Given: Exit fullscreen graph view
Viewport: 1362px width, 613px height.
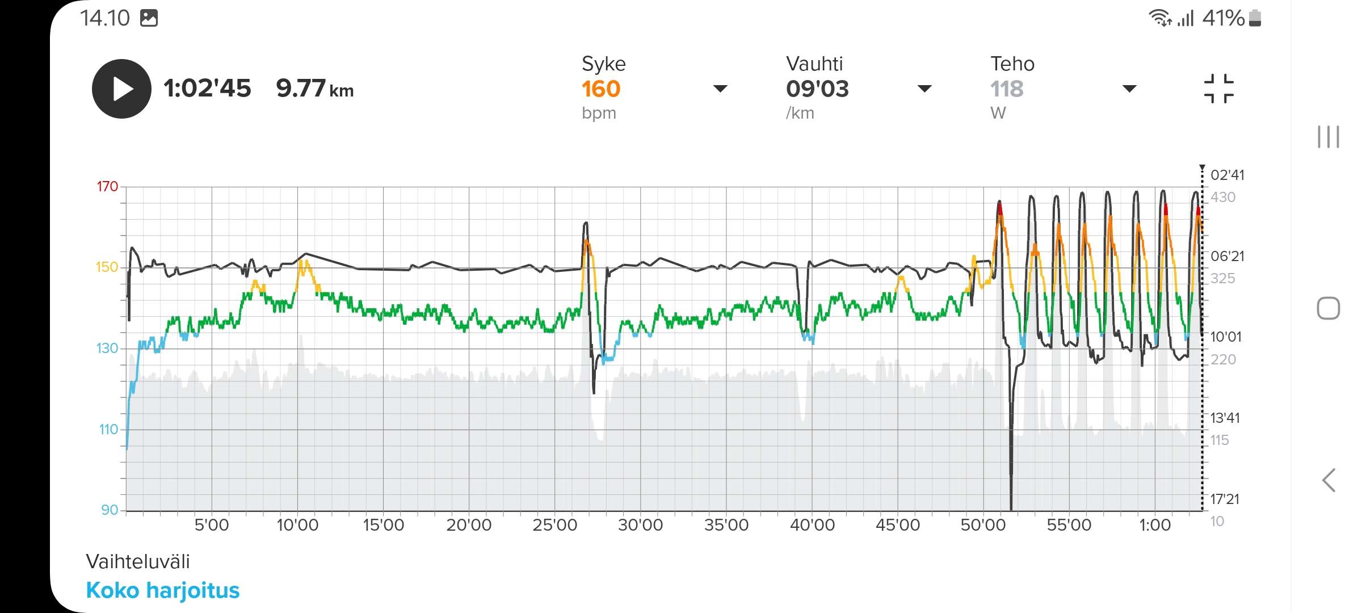Looking at the screenshot, I should coord(1218,89).
